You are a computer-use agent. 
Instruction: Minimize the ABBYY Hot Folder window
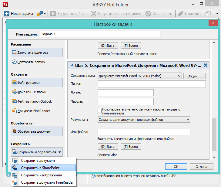click(193, 4)
